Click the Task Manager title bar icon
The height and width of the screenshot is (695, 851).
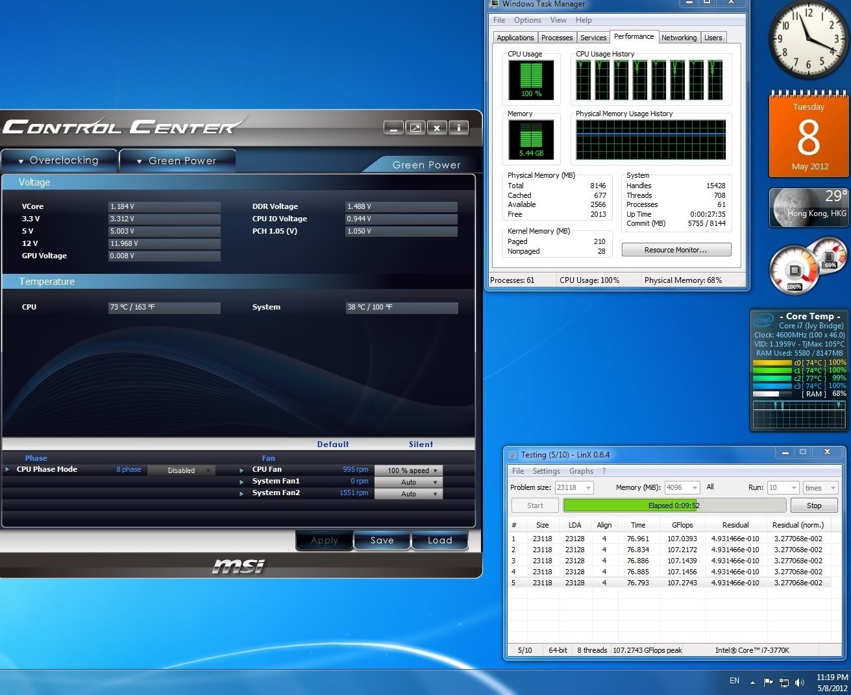pyautogui.click(x=495, y=4)
